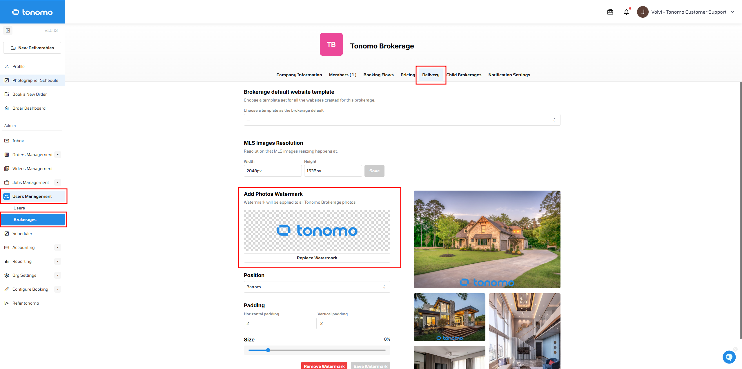
Task: Click the Videos Management icon
Action: coord(7,169)
